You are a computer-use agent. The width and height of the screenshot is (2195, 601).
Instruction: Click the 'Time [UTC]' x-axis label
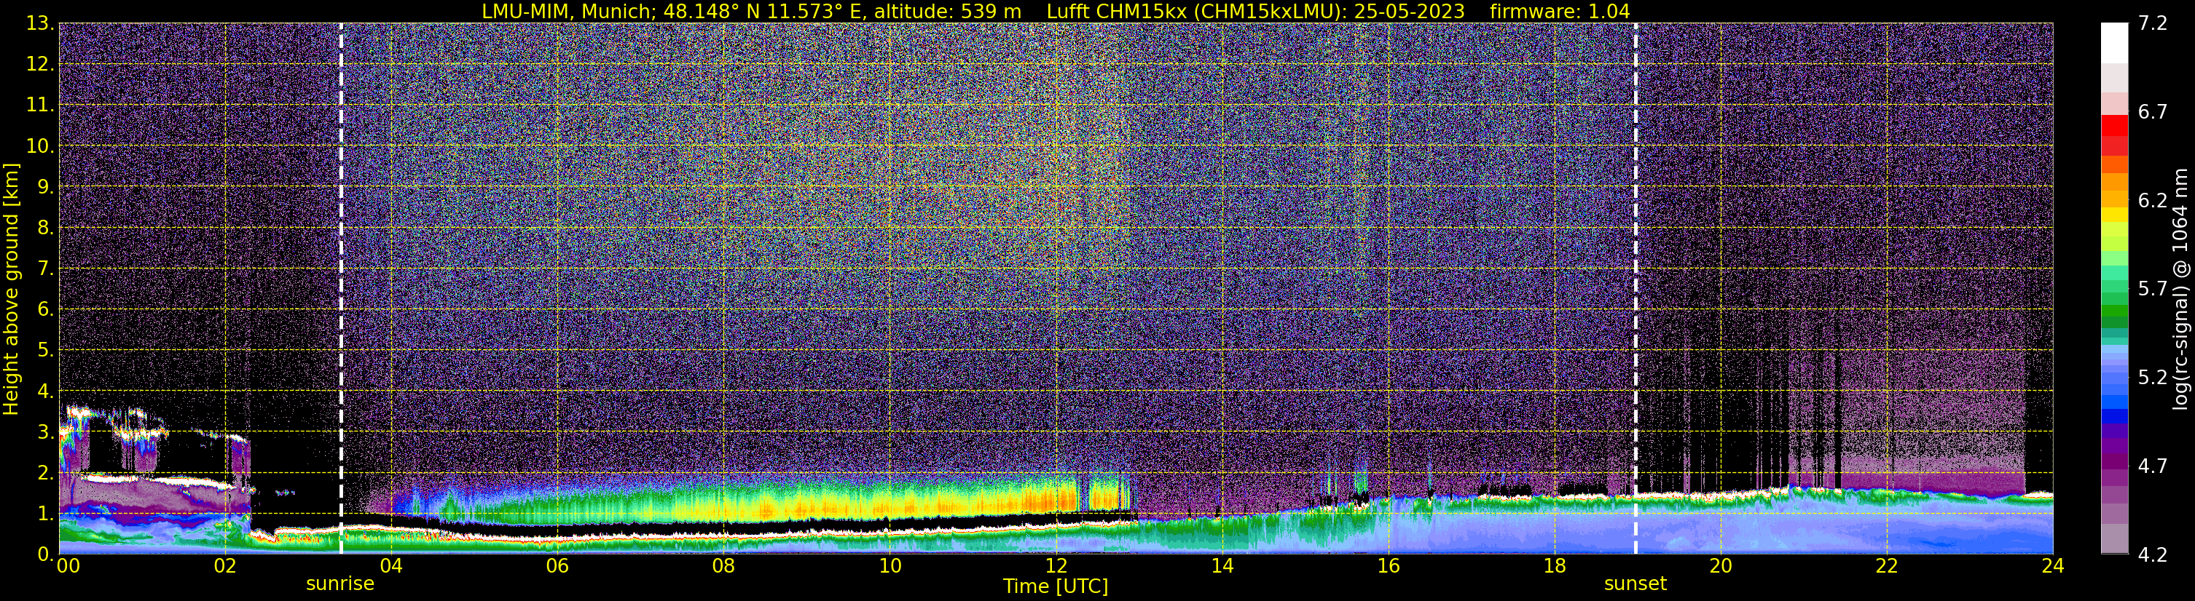point(1056,586)
